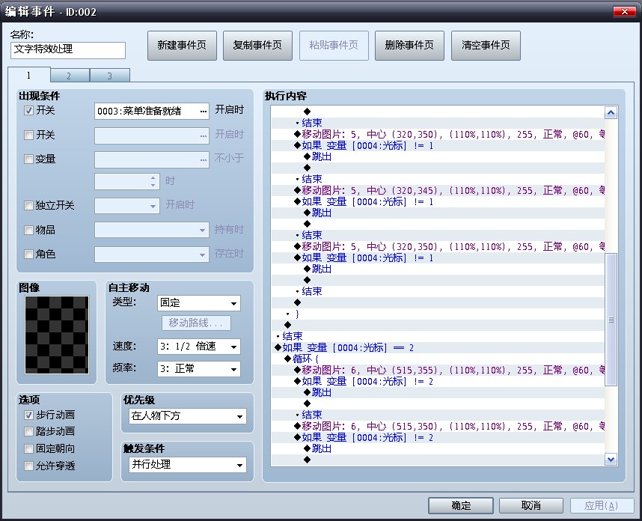The width and height of the screenshot is (642, 521).
Task: Open the 类型 dropdown showing 固定
Action: coord(199,303)
